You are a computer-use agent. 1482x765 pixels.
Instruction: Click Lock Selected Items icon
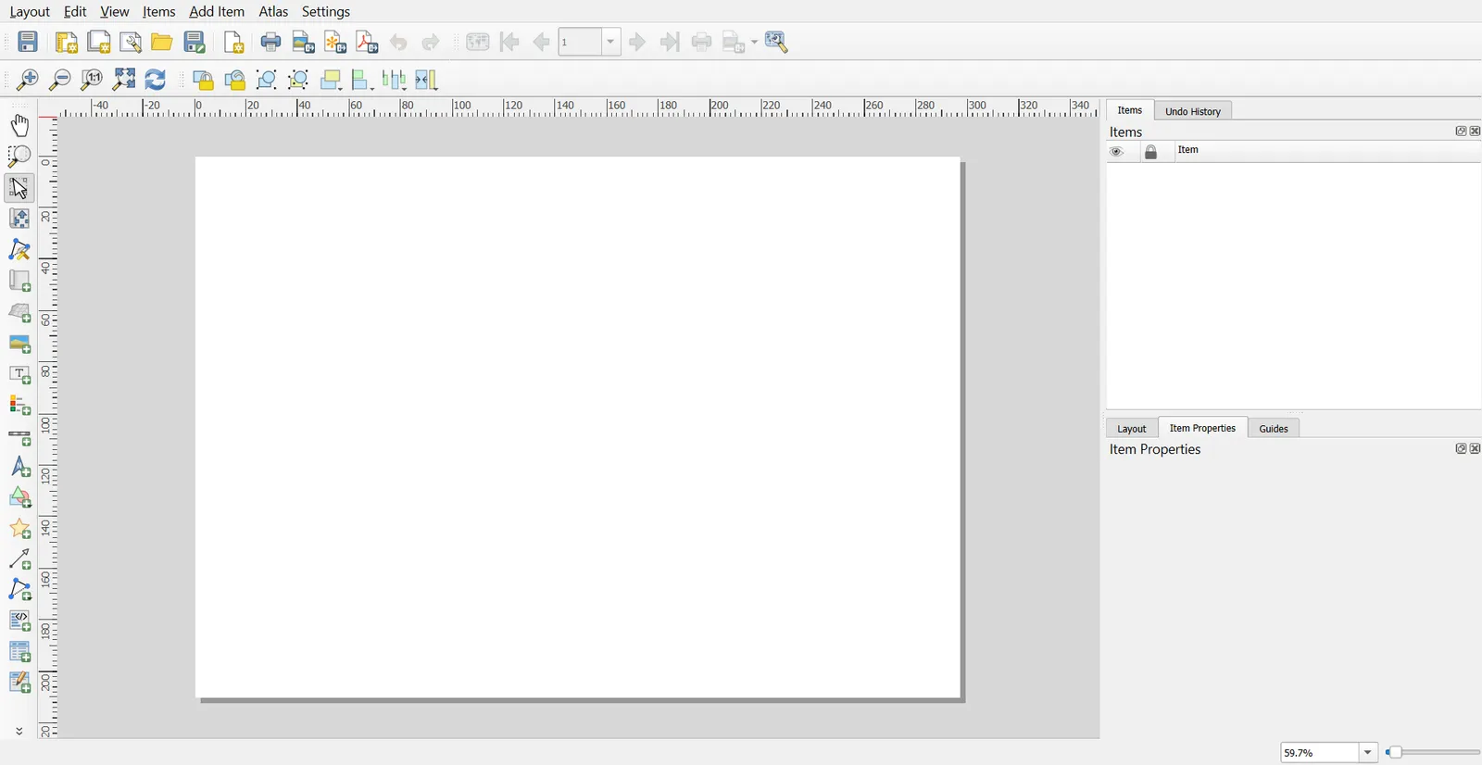click(203, 80)
